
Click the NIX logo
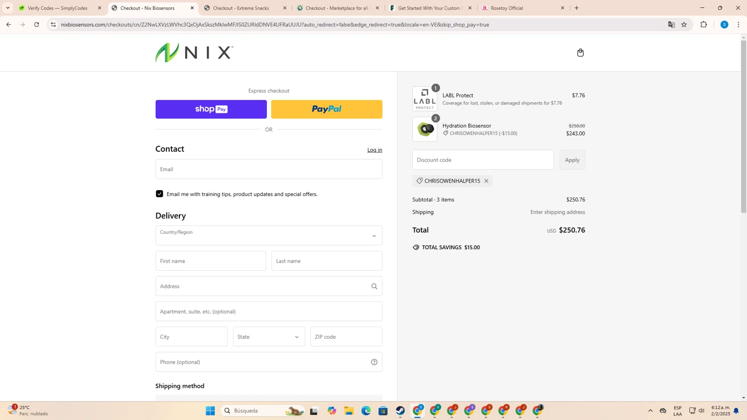[194, 53]
